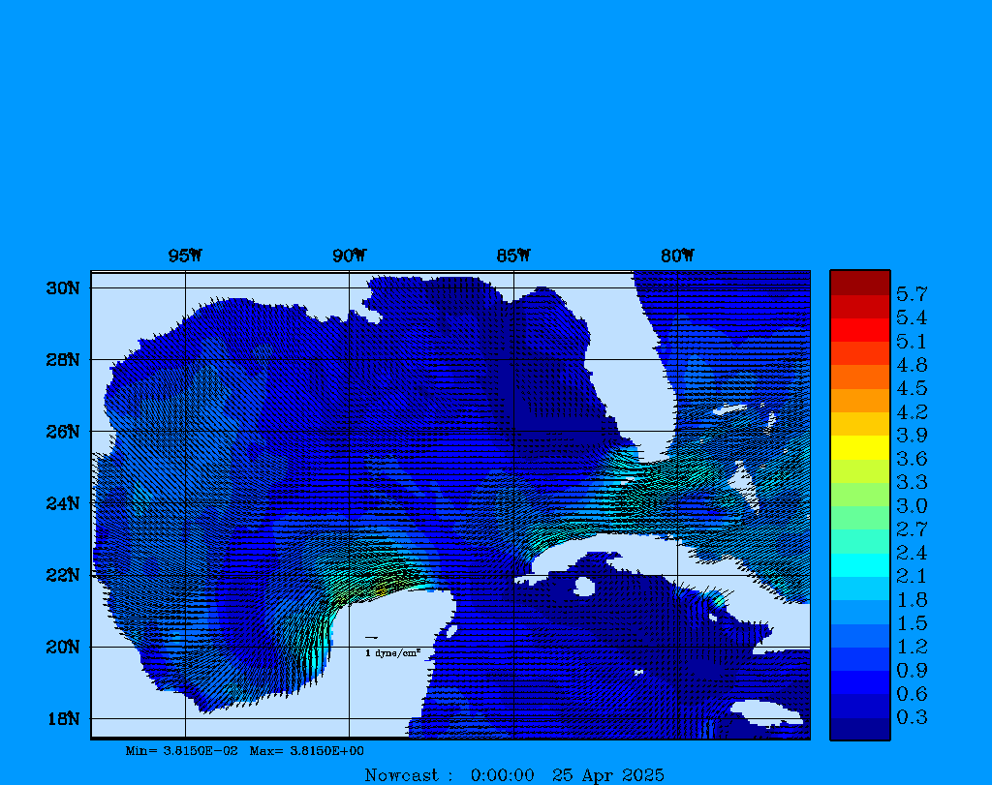This screenshot has height=785, width=992.
Task: Pick the cyan 2.1 colorbar swatch
Action: [x=859, y=565]
